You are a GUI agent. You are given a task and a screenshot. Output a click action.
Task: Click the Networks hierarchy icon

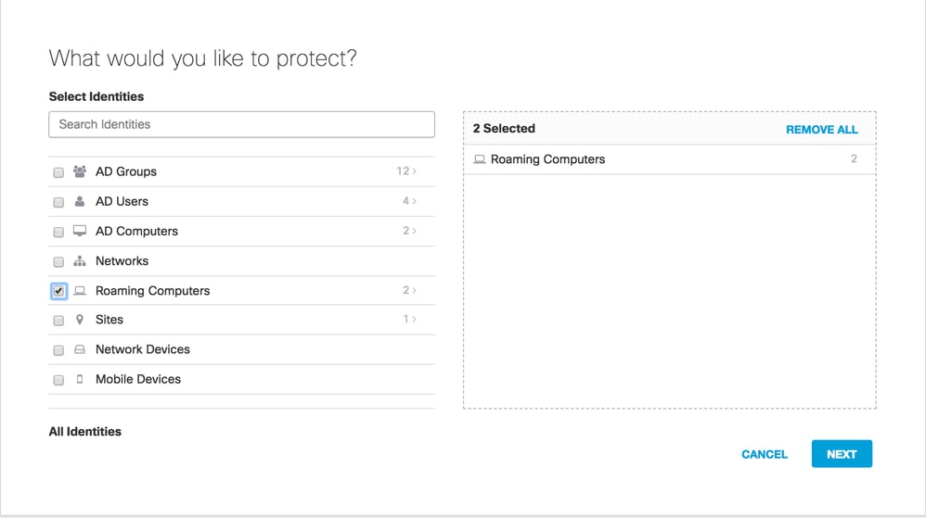80,261
